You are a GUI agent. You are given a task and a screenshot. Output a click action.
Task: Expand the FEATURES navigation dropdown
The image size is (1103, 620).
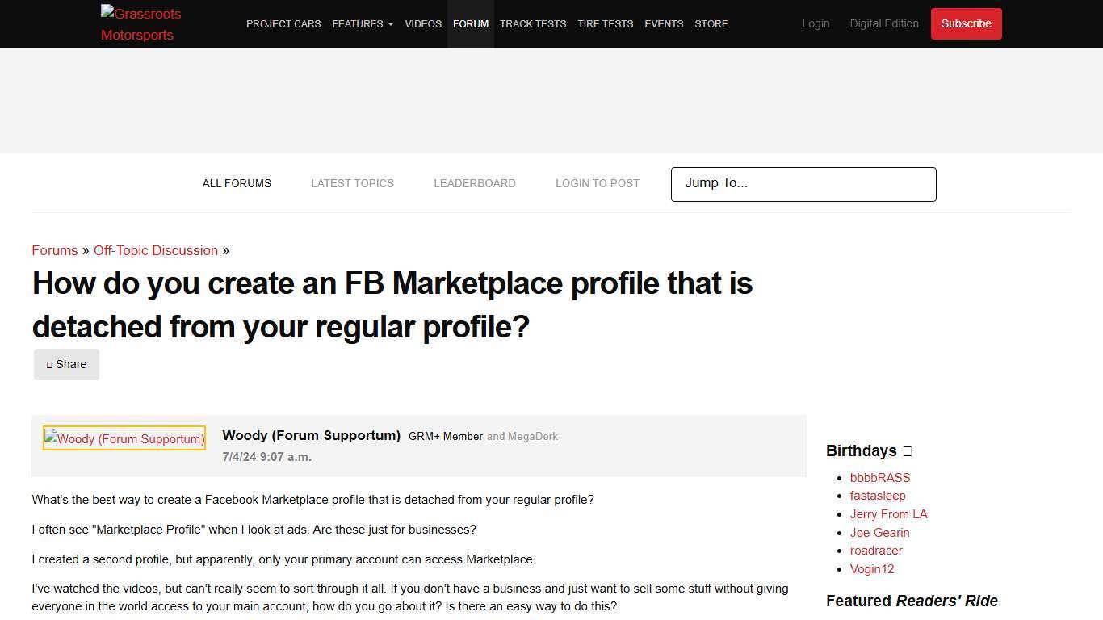pyautogui.click(x=362, y=23)
